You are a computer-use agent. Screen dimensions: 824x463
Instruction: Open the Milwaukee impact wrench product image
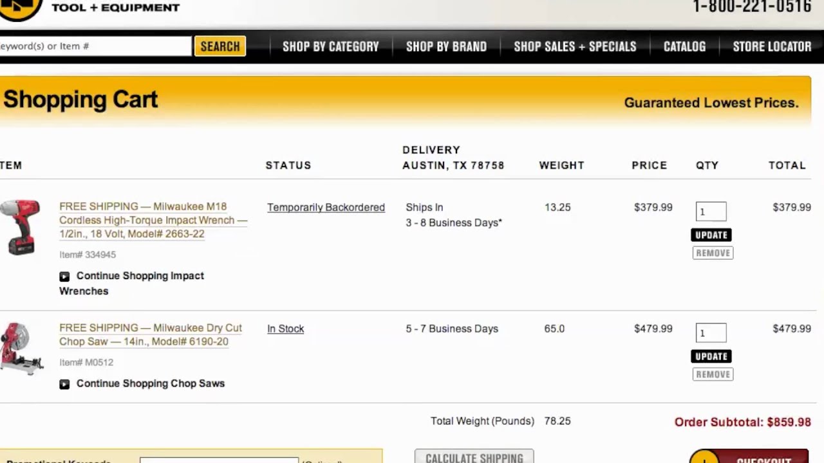(x=20, y=228)
